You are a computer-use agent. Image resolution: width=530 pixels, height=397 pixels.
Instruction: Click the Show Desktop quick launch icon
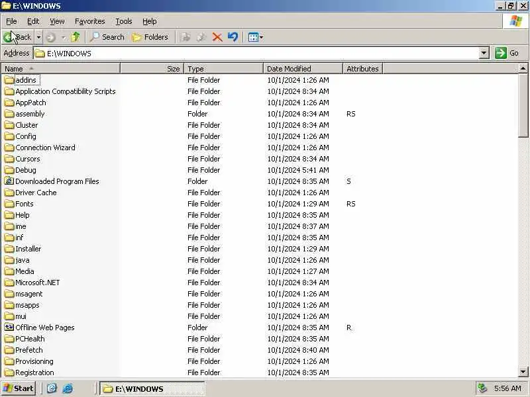click(52, 388)
